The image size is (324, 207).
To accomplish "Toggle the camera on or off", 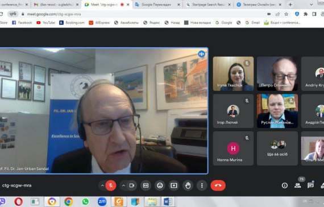I will (x=132, y=185).
